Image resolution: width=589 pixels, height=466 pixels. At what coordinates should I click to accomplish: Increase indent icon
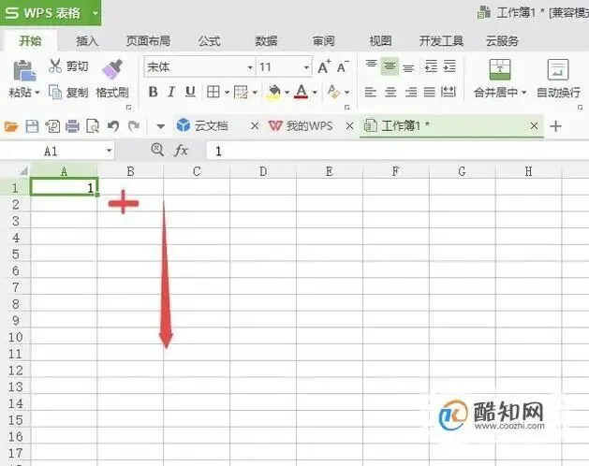(449, 66)
